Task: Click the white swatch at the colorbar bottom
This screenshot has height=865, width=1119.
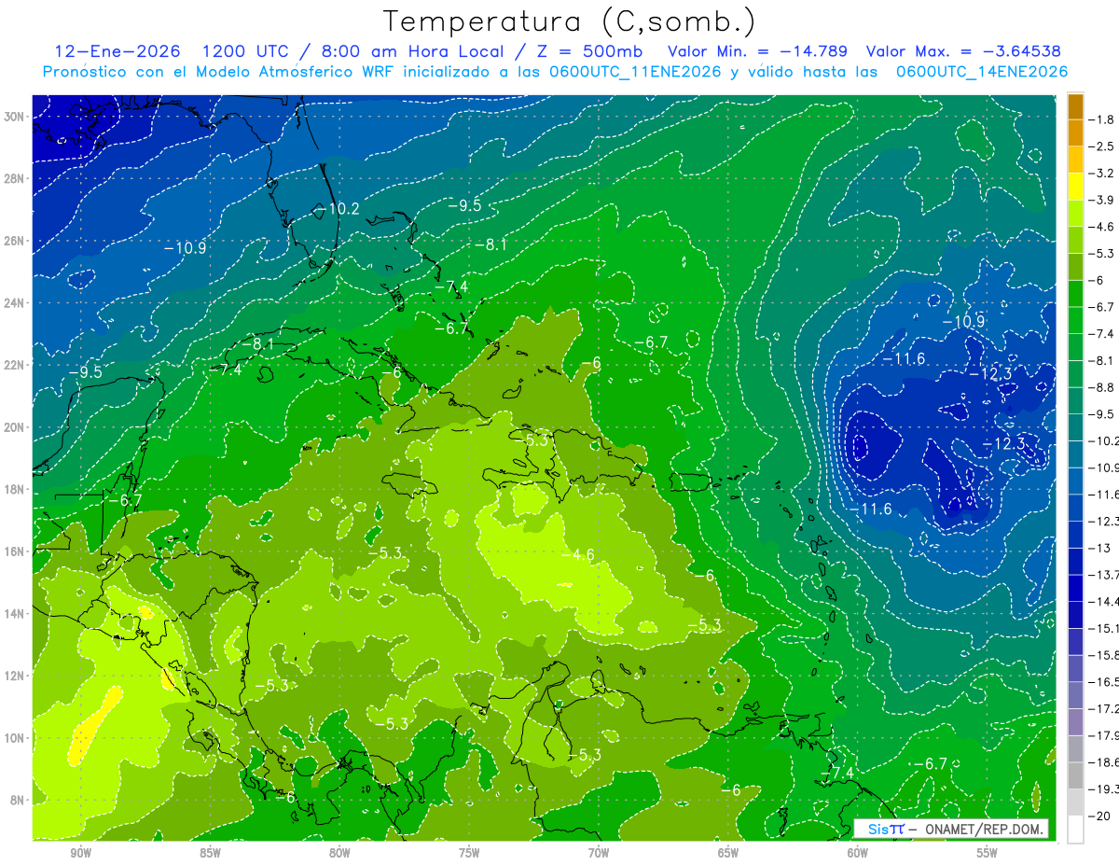Action: click(x=1075, y=829)
